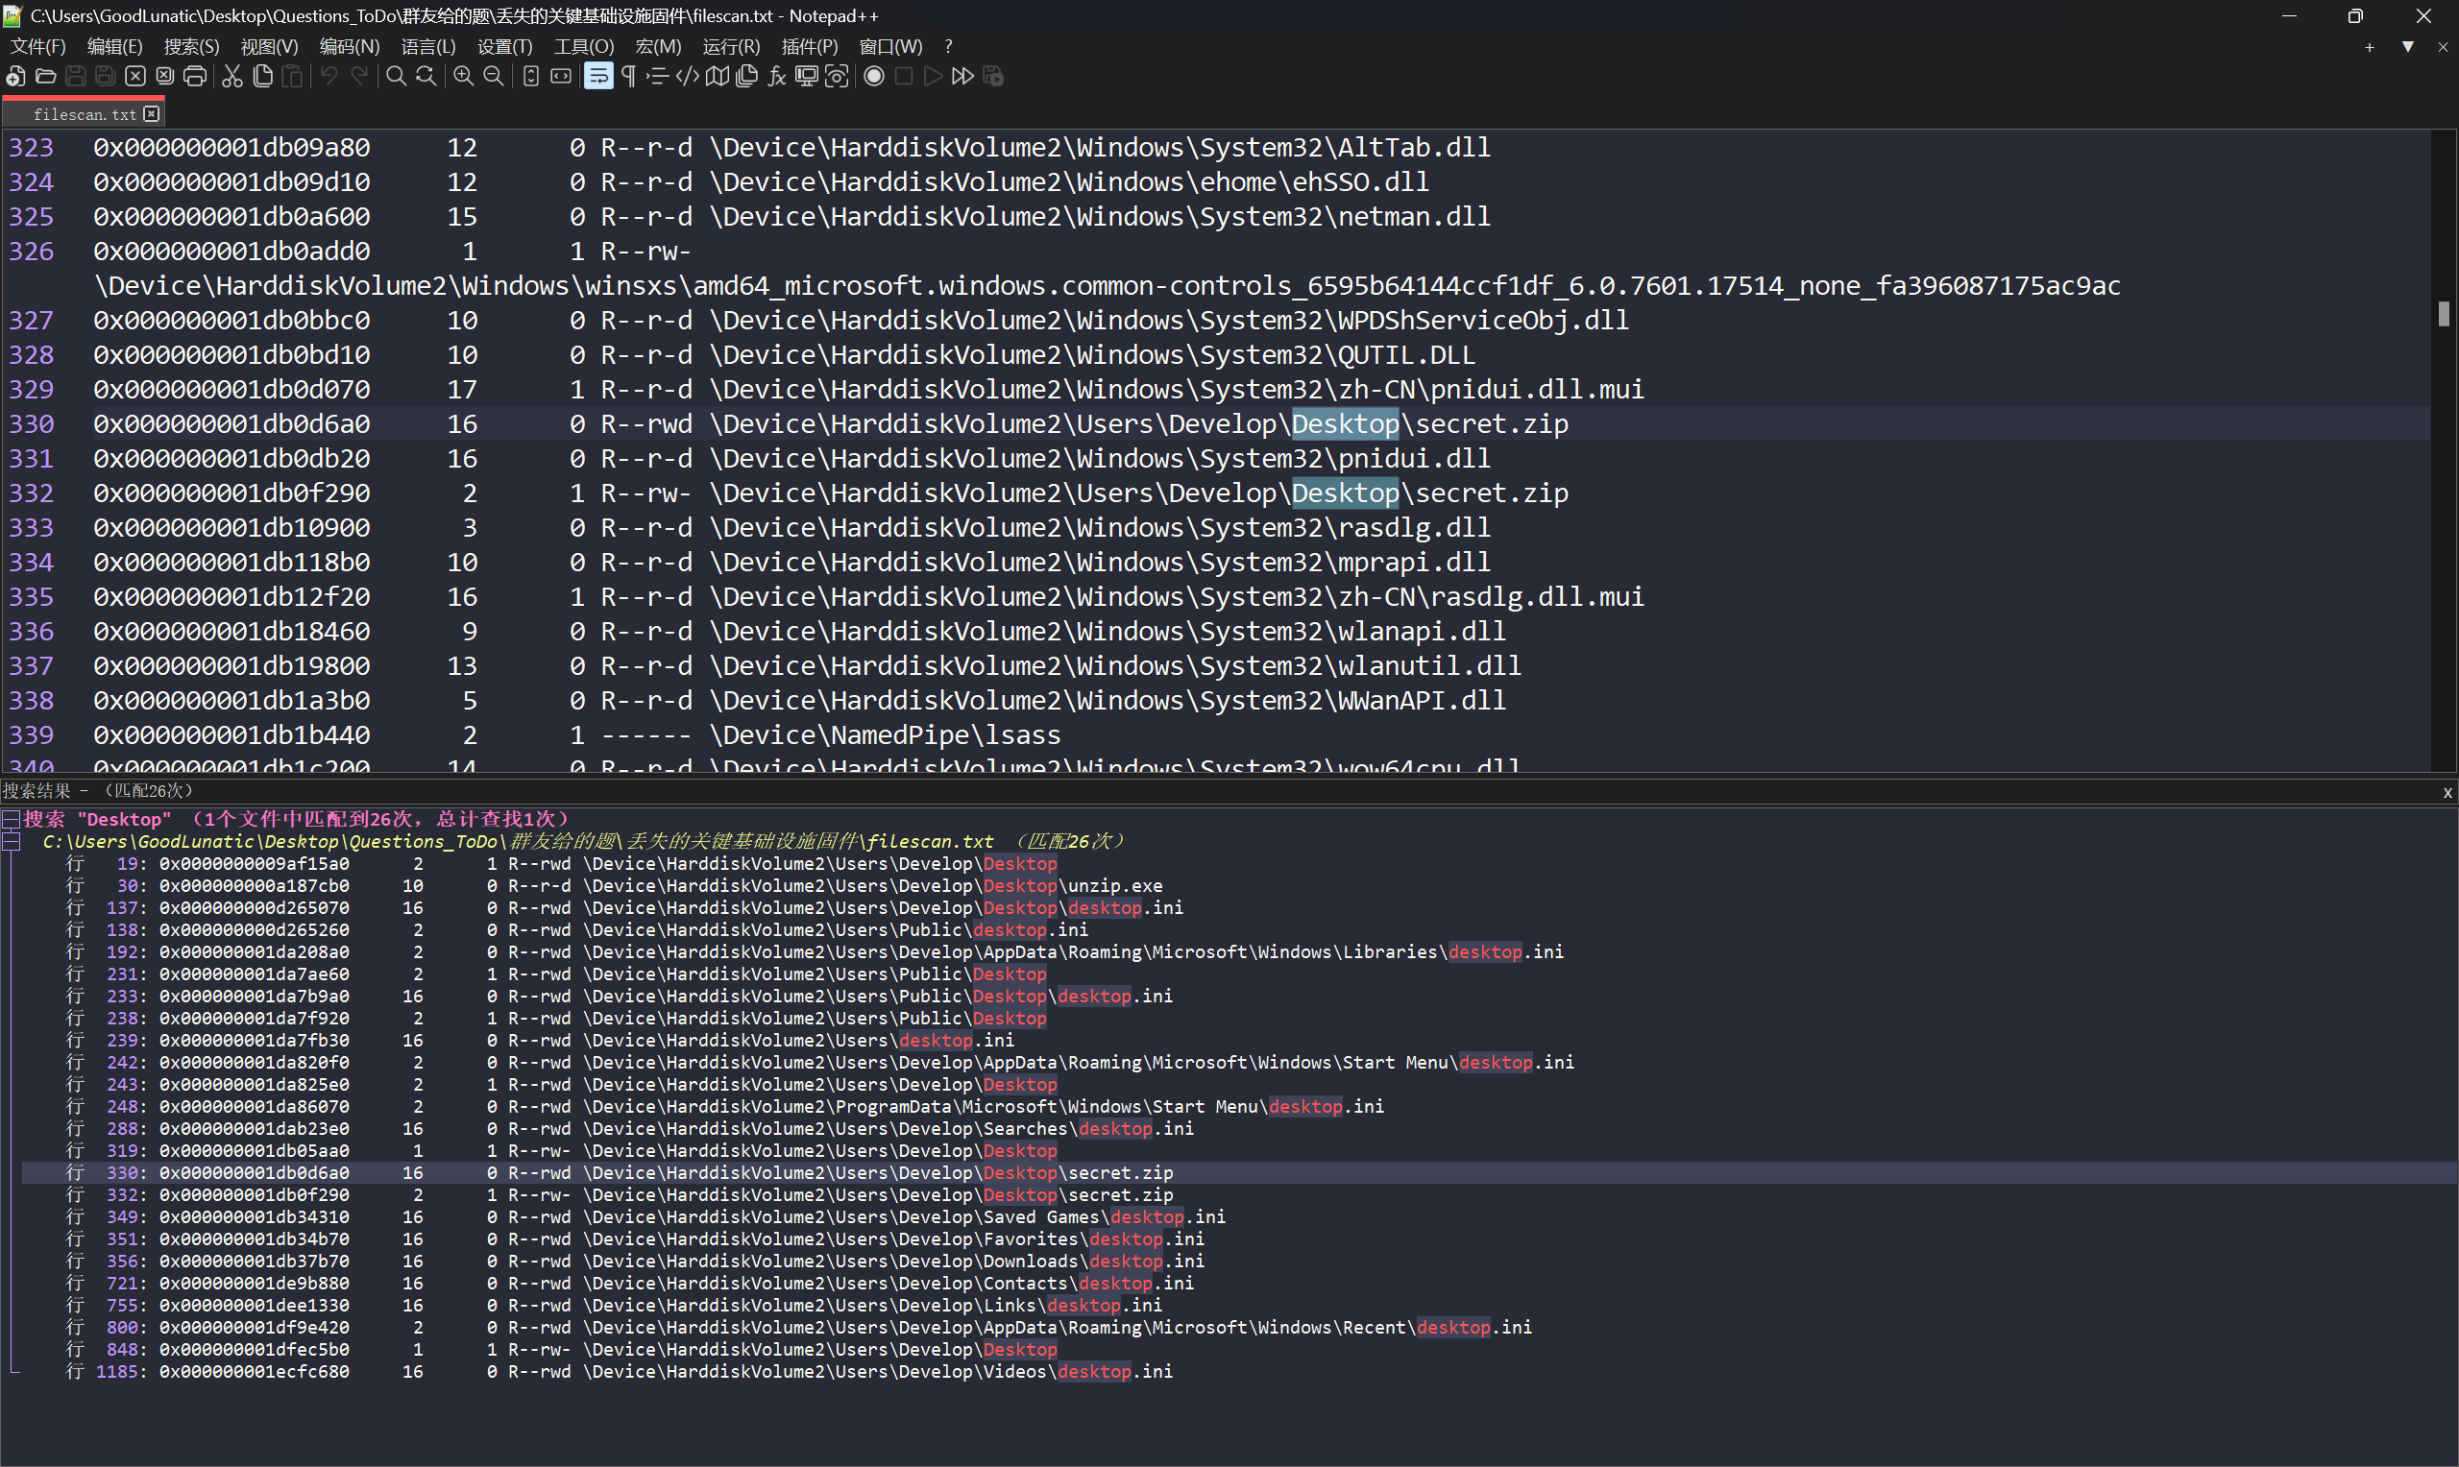The width and height of the screenshot is (2459, 1467).
Task: Click Run macro multiple times icon
Action: click(963, 76)
